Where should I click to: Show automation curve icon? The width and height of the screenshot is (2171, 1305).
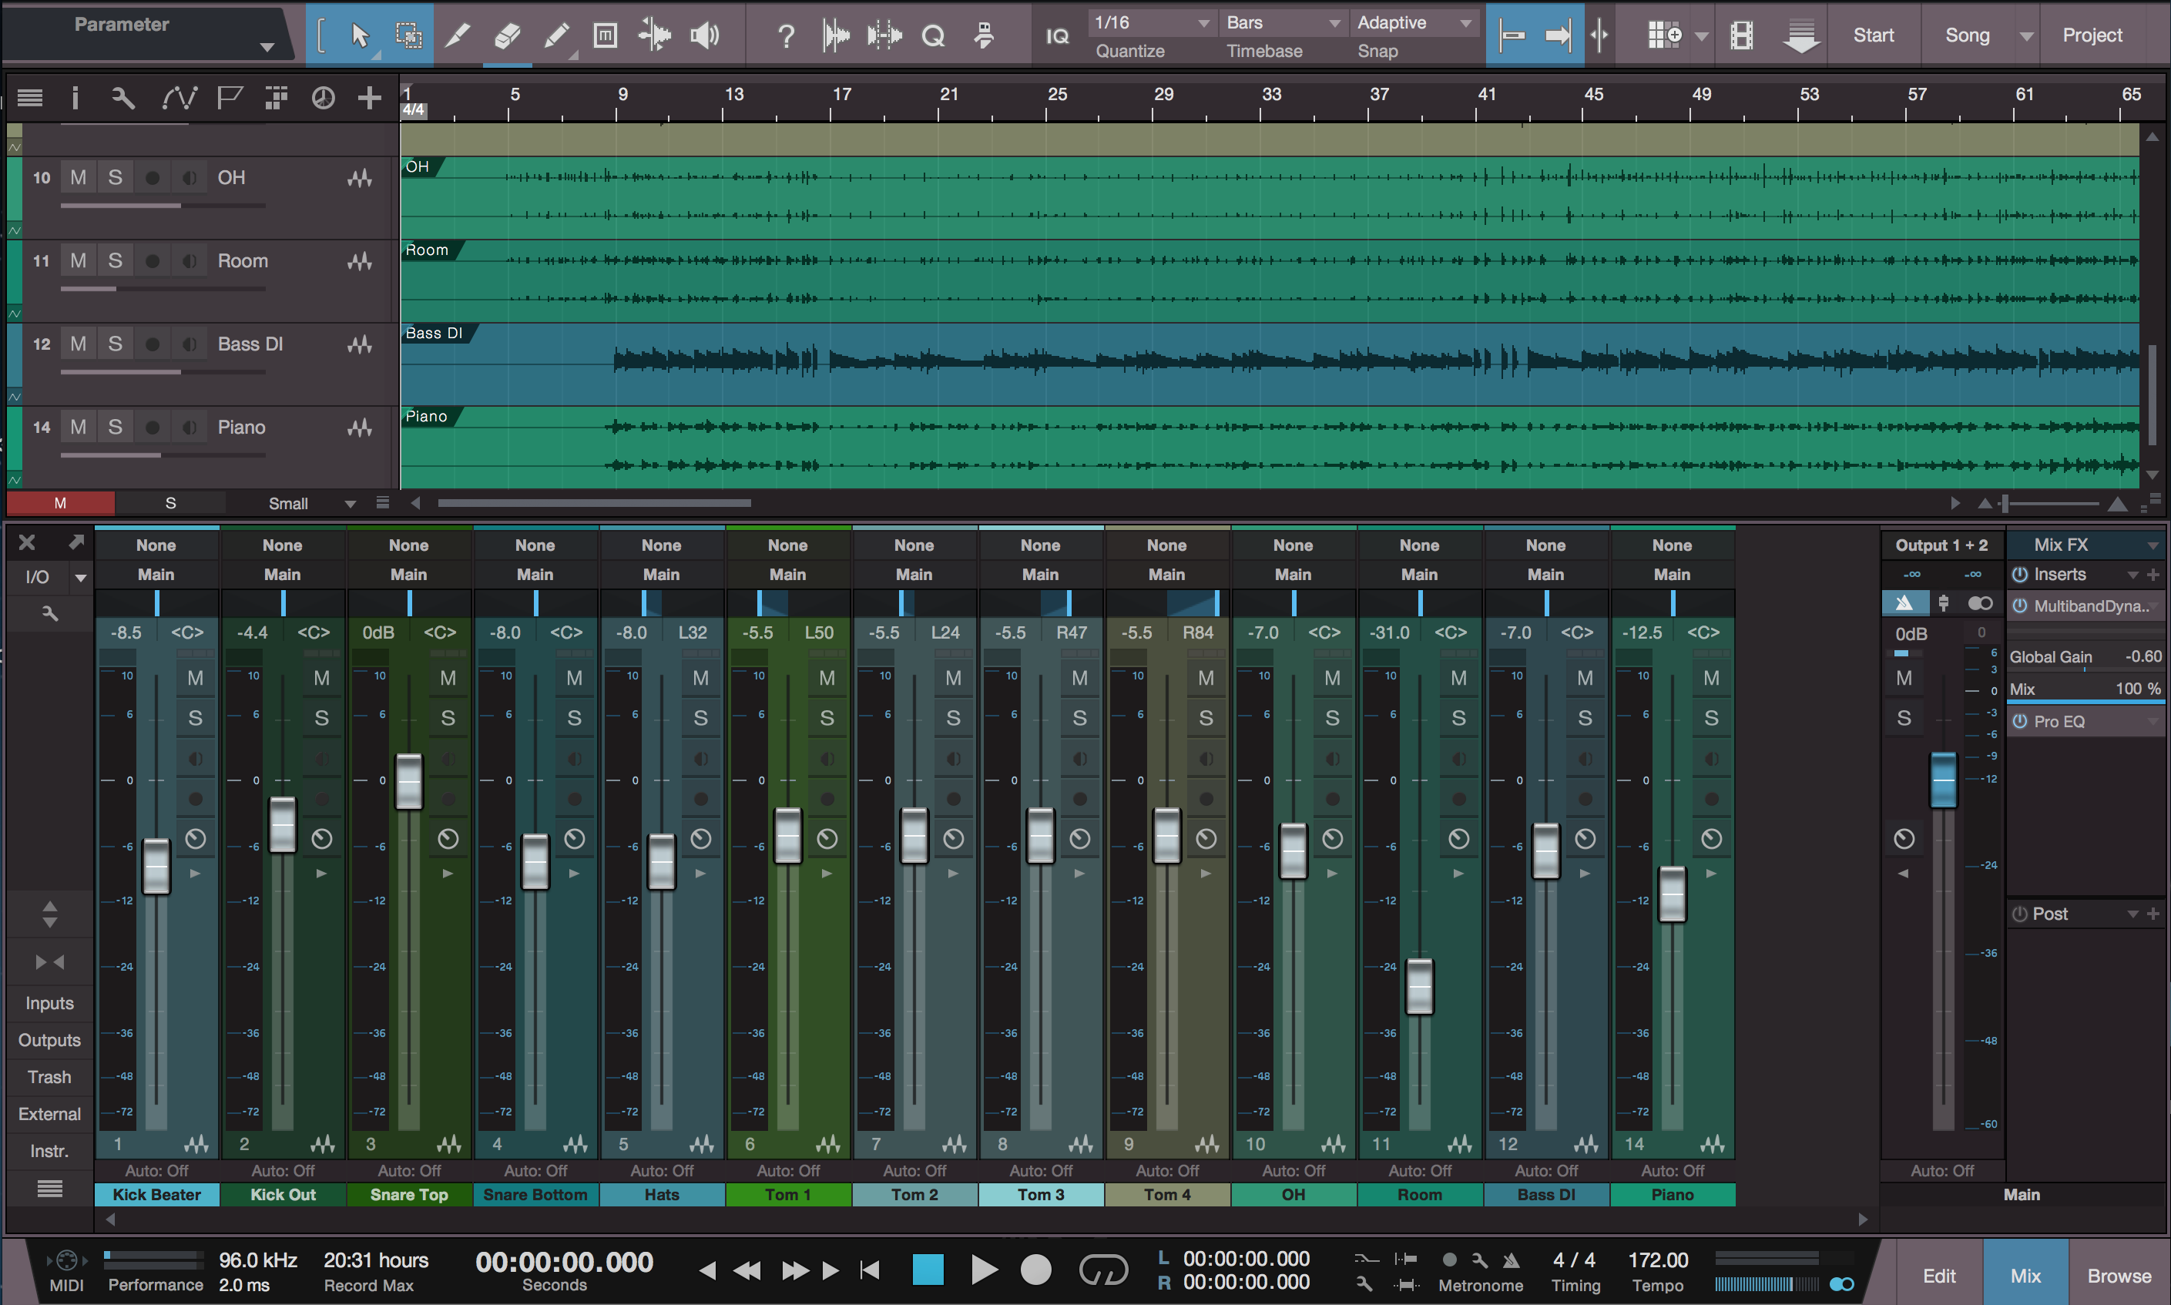(180, 98)
